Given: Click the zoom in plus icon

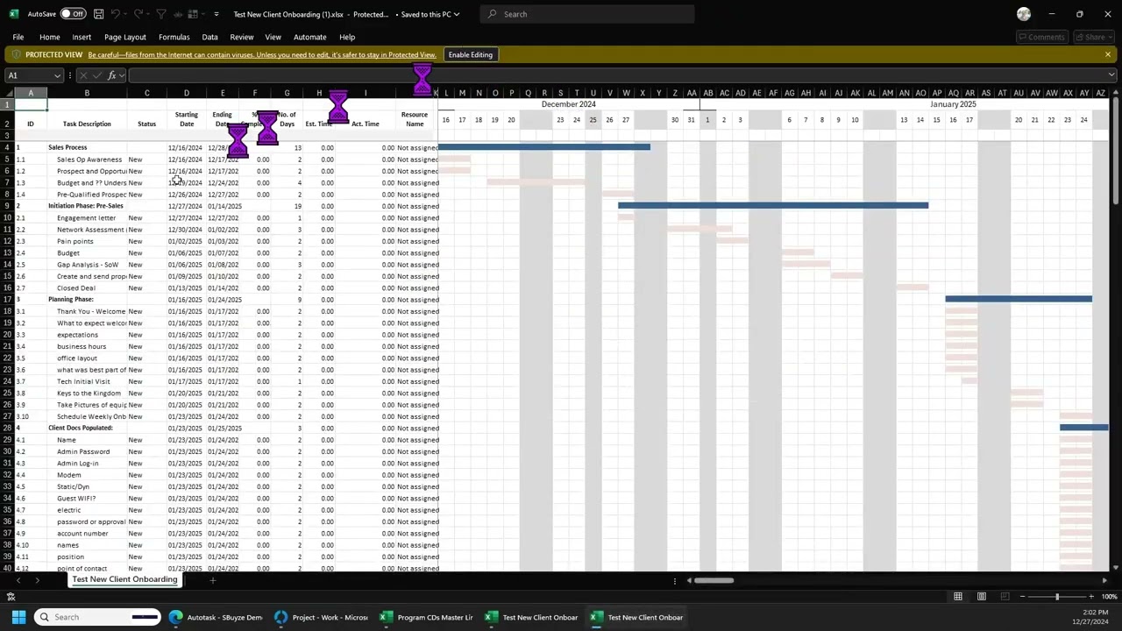Looking at the screenshot, I should 1091,597.
